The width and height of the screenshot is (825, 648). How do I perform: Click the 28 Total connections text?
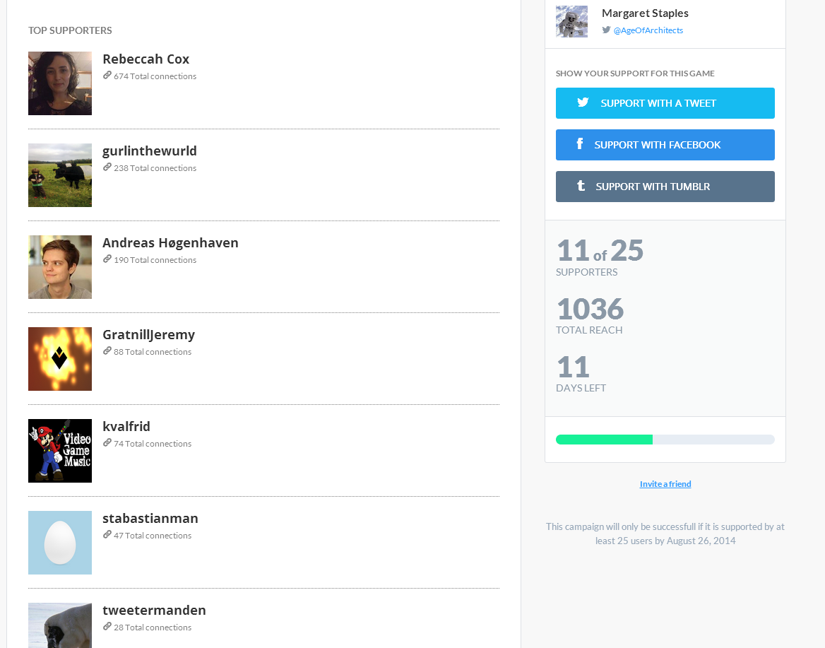coord(153,628)
